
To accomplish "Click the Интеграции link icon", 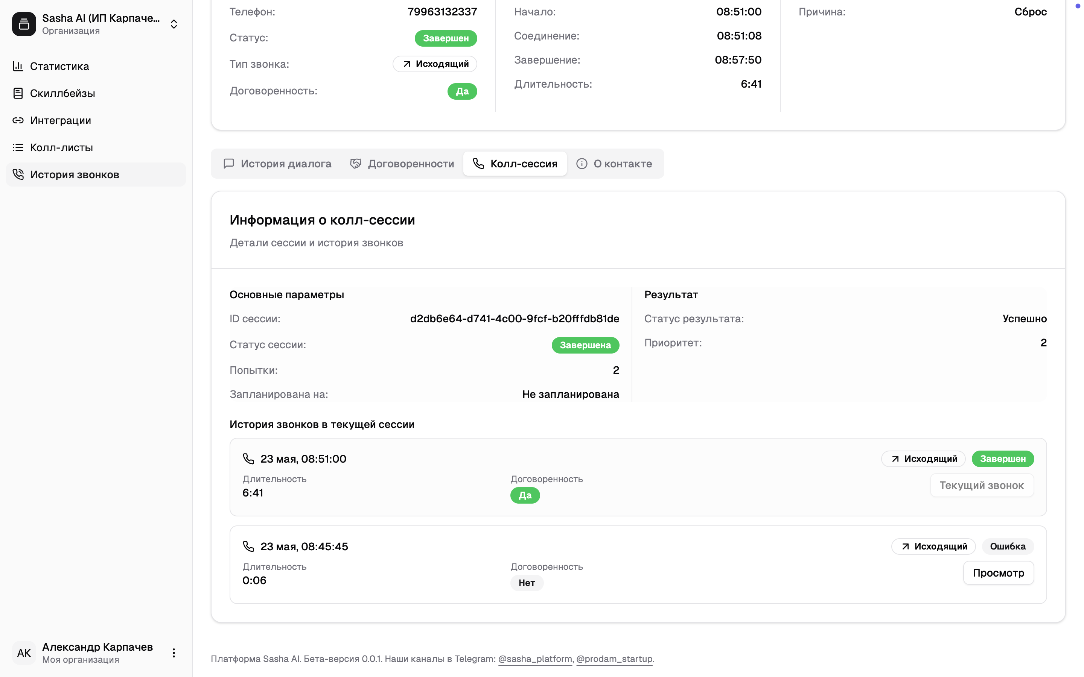I will click(18, 120).
